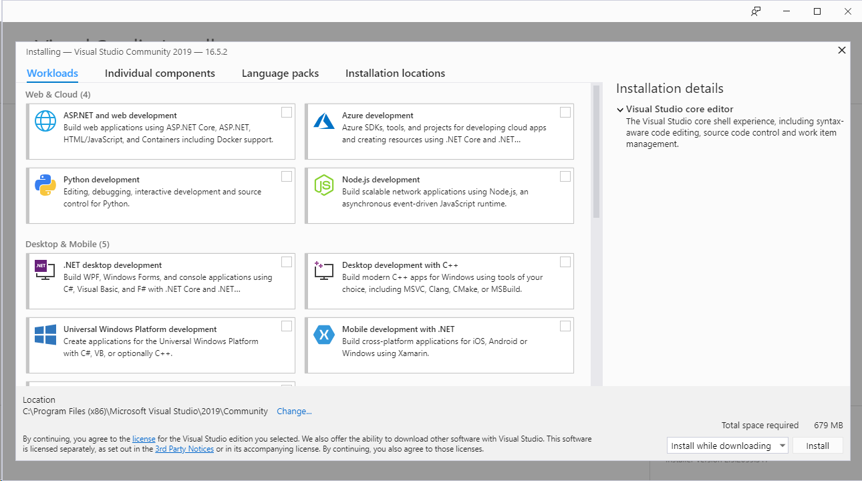Screen dimensions: 862x481
Task: Close the workload installer dialog
Action: tap(842, 50)
